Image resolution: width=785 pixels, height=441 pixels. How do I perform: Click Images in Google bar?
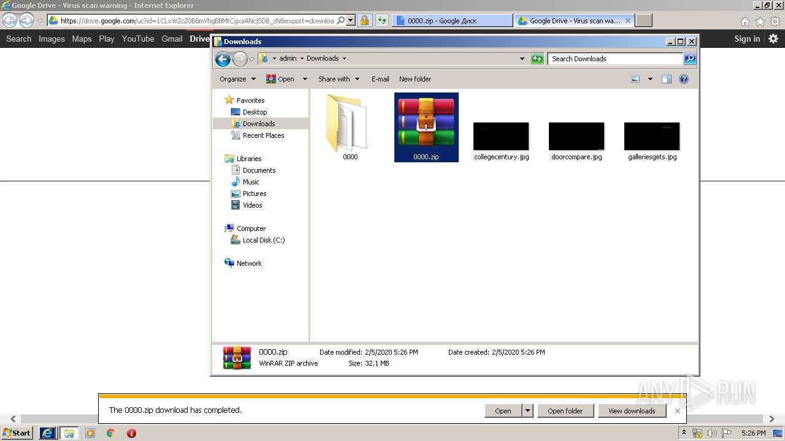[52, 39]
